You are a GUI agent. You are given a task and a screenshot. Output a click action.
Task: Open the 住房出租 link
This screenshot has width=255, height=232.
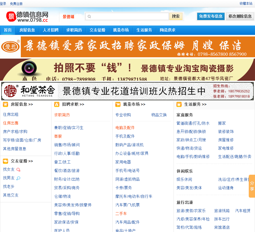coord(11,115)
